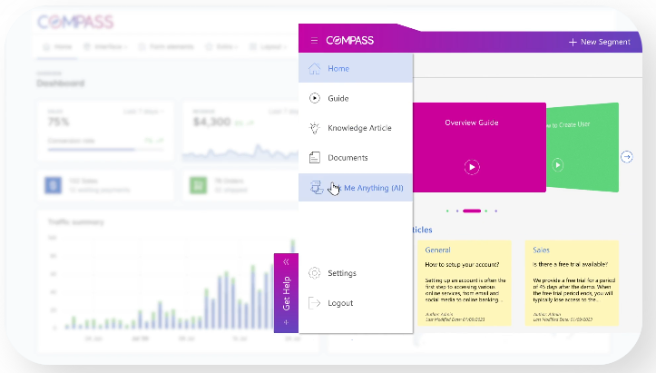Viewport: 656px width, 373px height.
Task: Click the Traffic summary heading
Action: point(75,221)
